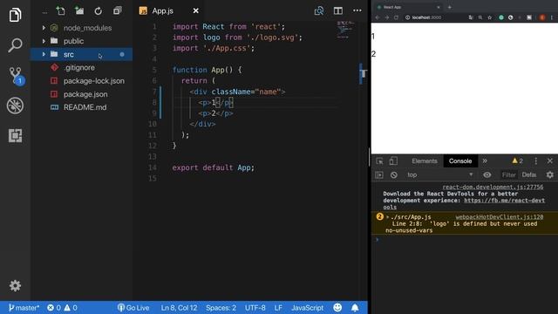Open package.json in Explorer
558x314 pixels.
85,94
